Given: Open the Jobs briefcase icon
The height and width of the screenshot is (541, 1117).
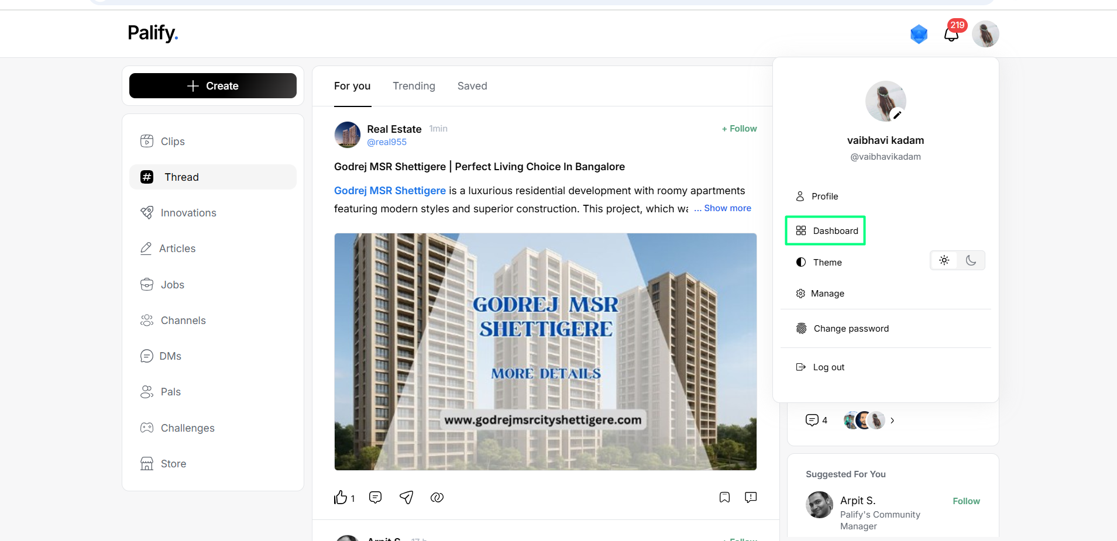Looking at the screenshot, I should pos(147,284).
